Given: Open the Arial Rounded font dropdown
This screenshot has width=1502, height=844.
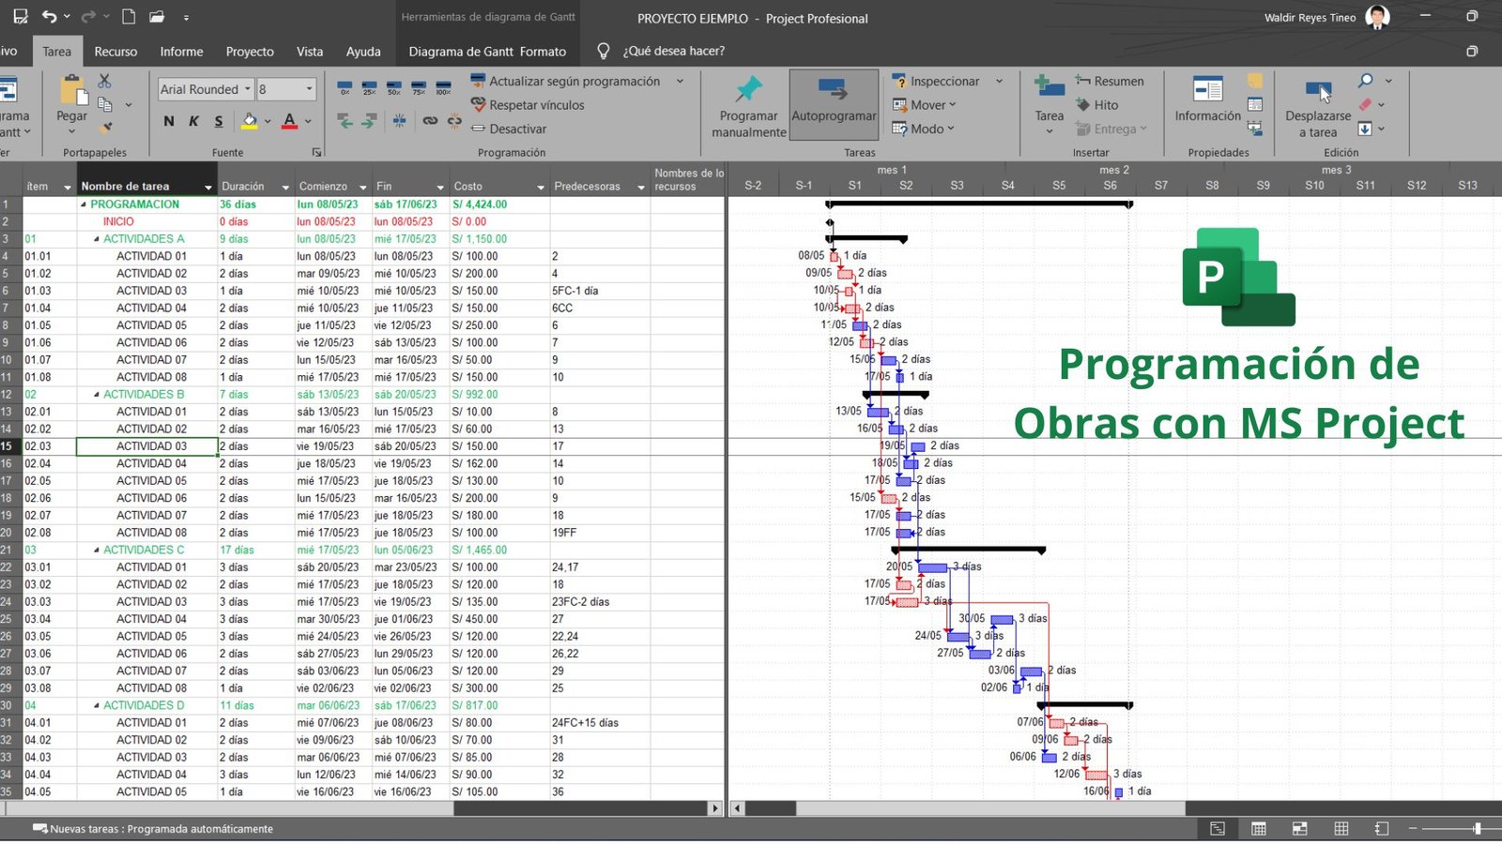Looking at the screenshot, I should 248,89.
